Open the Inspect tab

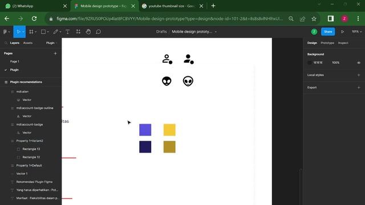coord(343,43)
